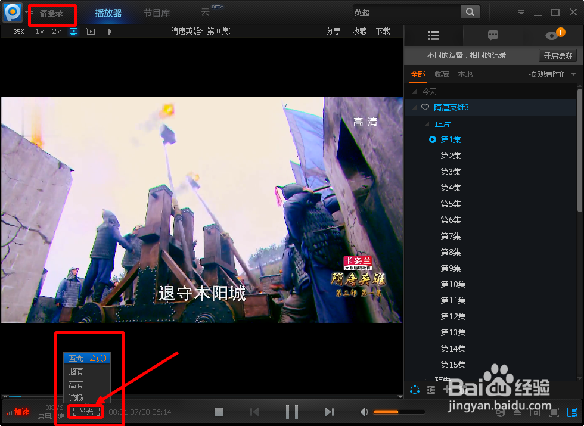This screenshot has height=426, width=584.
Task: Click the video progress seek bar
Action: tap(203, 397)
